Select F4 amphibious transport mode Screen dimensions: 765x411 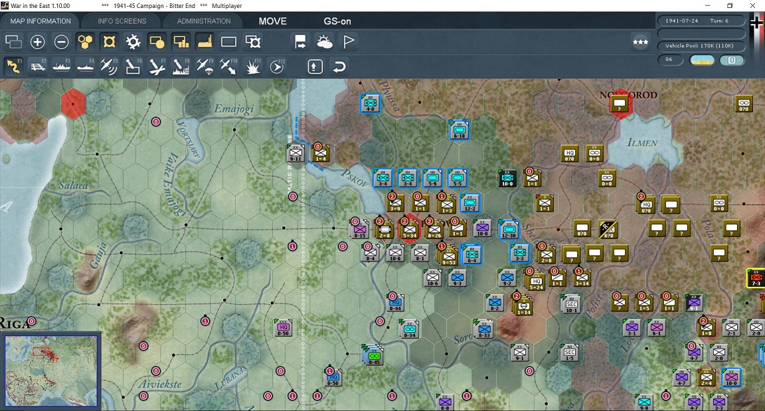pyautogui.click(x=85, y=66)
